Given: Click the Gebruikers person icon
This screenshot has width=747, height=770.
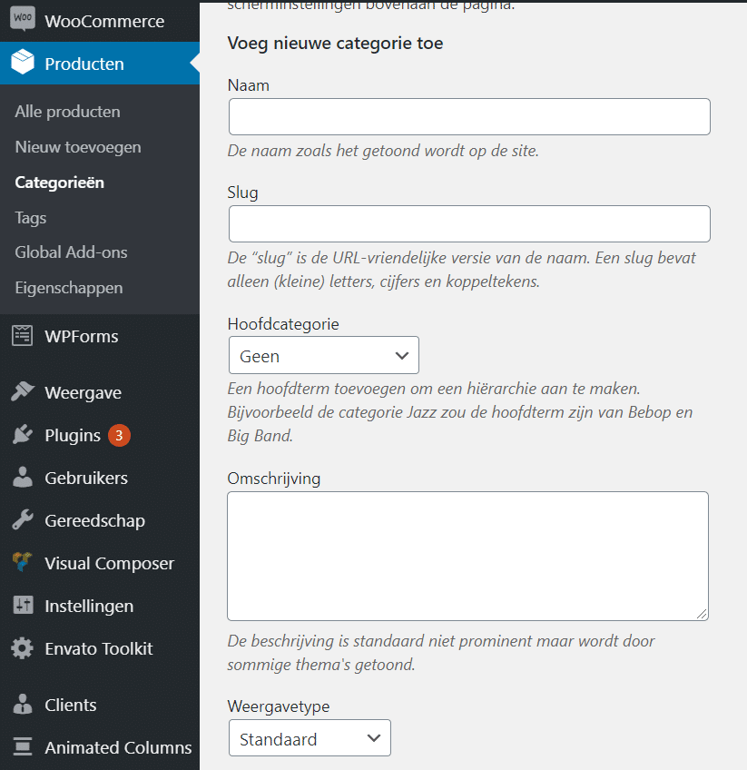Looking at the screenshot, I should (23, 477).
